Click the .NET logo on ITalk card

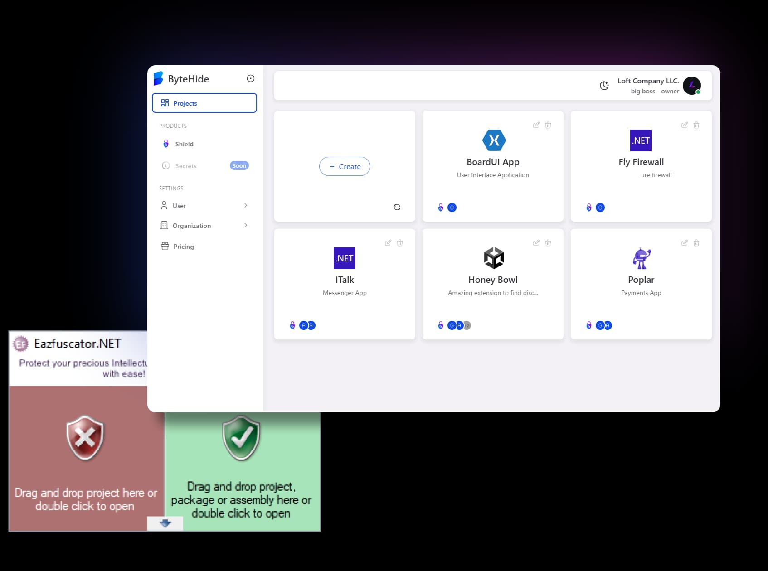pyautogui.click(x=345, y=258)
